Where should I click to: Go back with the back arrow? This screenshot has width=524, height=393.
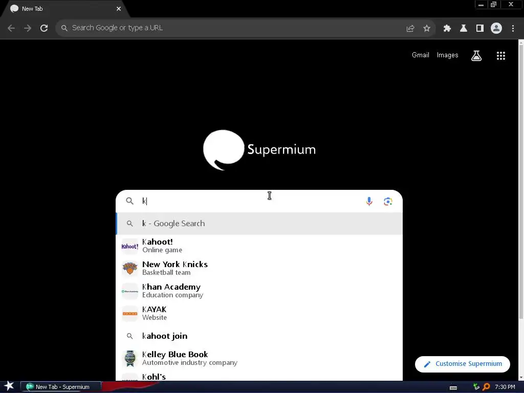[x=11, y=28]
